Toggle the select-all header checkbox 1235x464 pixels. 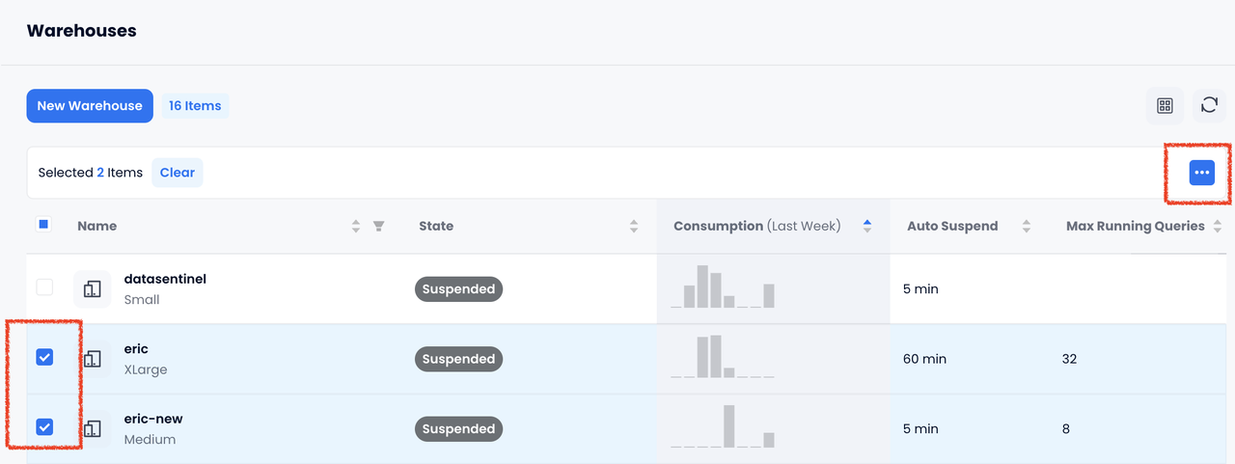(x=43, y=225)
